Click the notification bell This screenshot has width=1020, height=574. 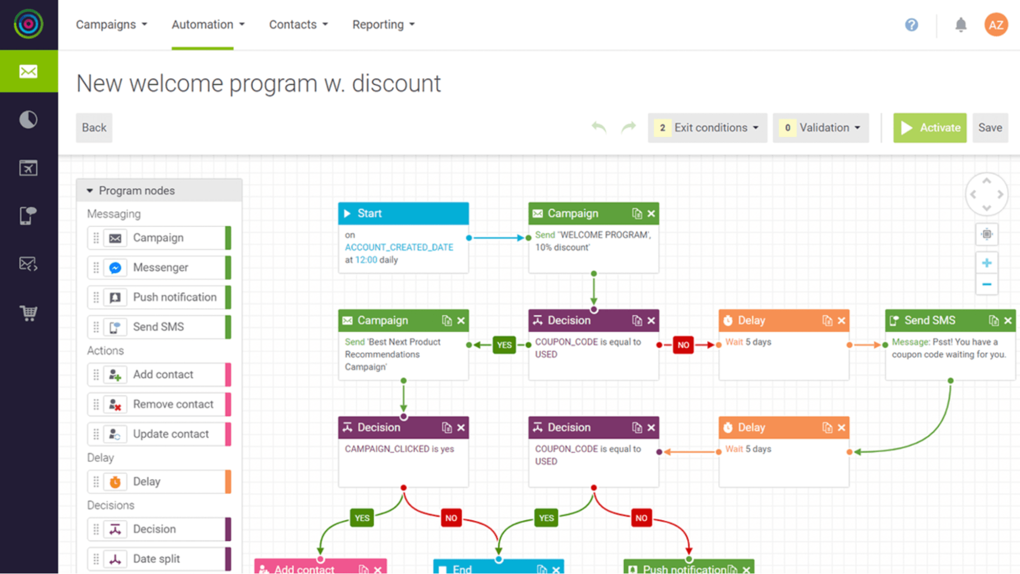(x=961, y=24)
